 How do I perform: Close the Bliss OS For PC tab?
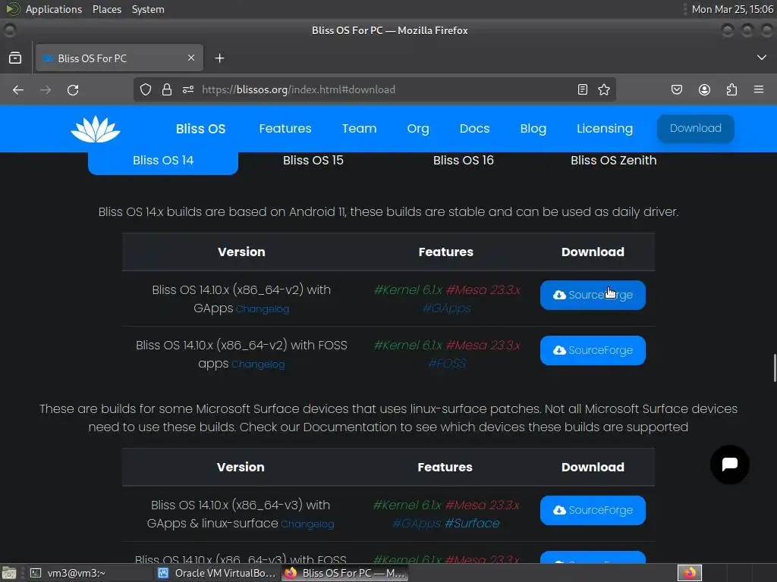tap(191, 58)
